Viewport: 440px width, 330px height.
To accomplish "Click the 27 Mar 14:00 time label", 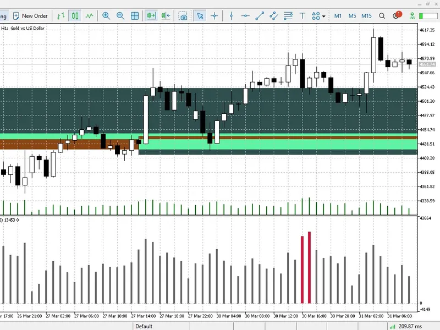I will coord(144,316).
